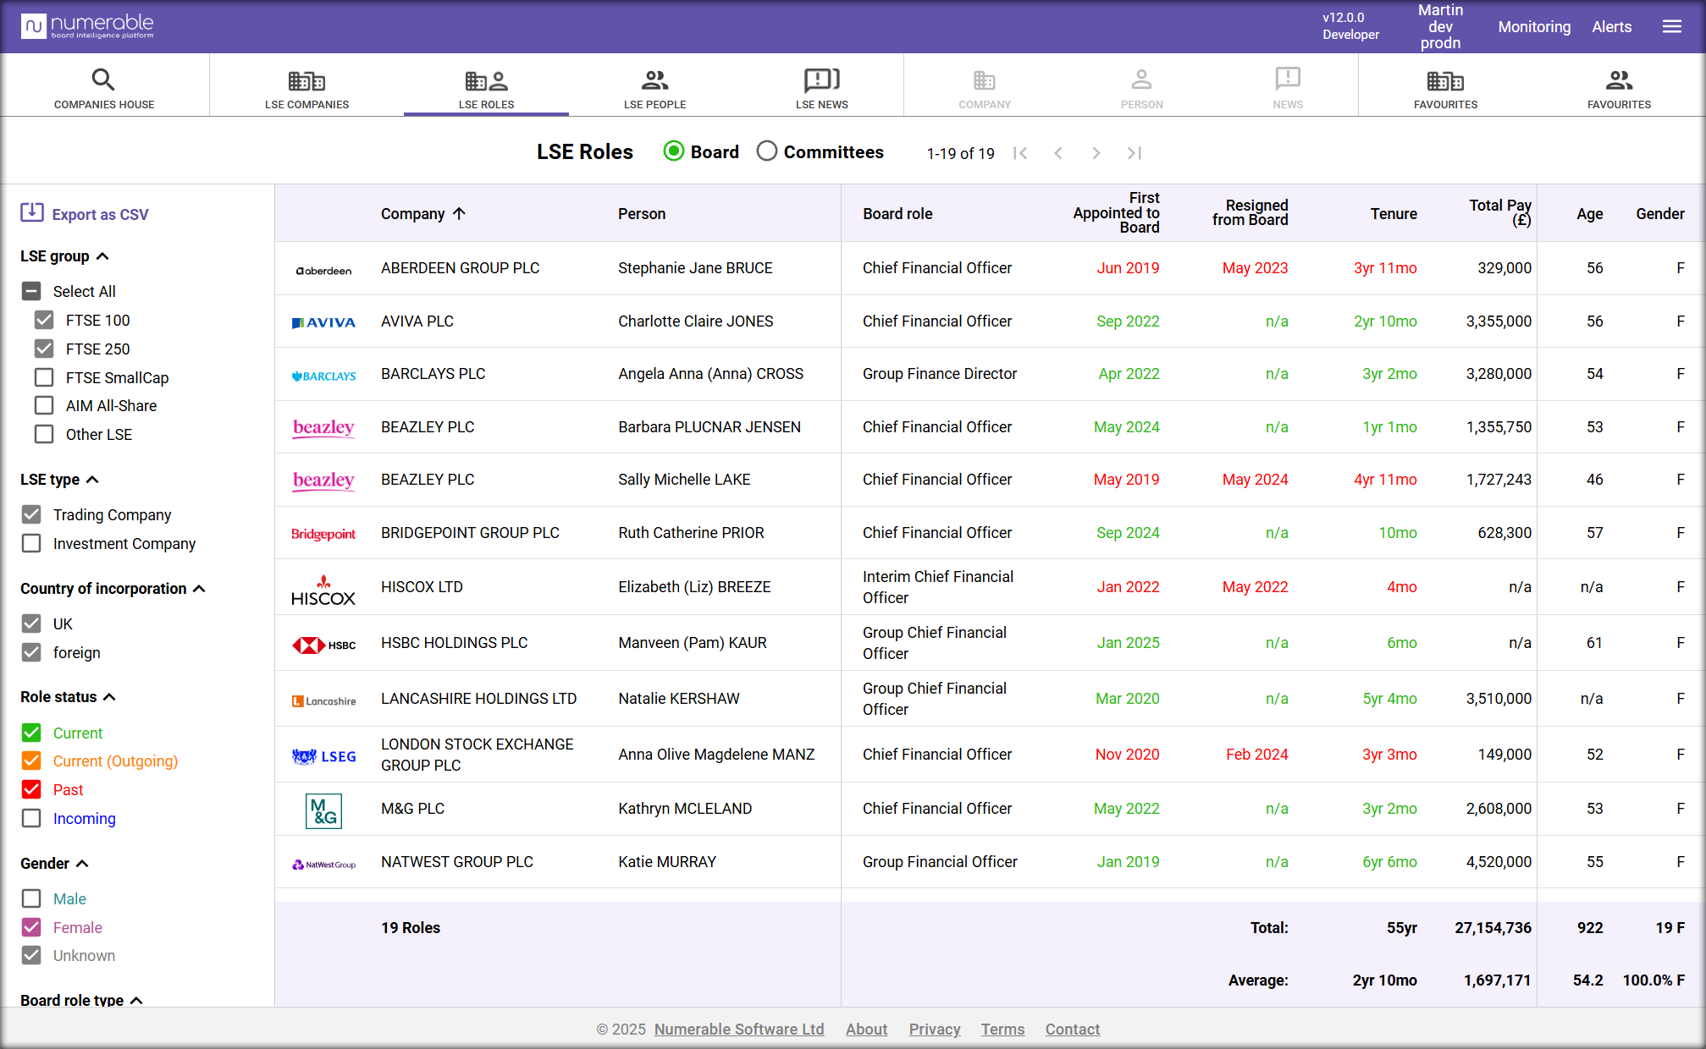The height and width of the screenshot is (1049, 1706).
Task: Open the Privacy footer link
Action: 935,1030
